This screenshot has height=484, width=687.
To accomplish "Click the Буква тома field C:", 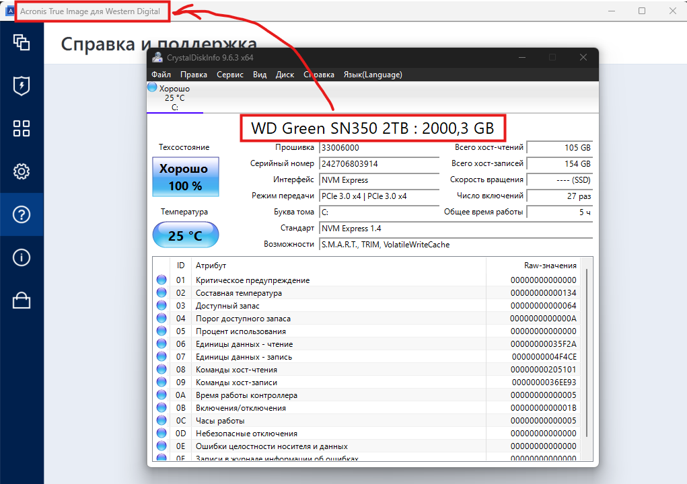I will (379, 212).
